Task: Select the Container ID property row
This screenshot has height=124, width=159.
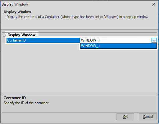Action: [x=43, y=40]
